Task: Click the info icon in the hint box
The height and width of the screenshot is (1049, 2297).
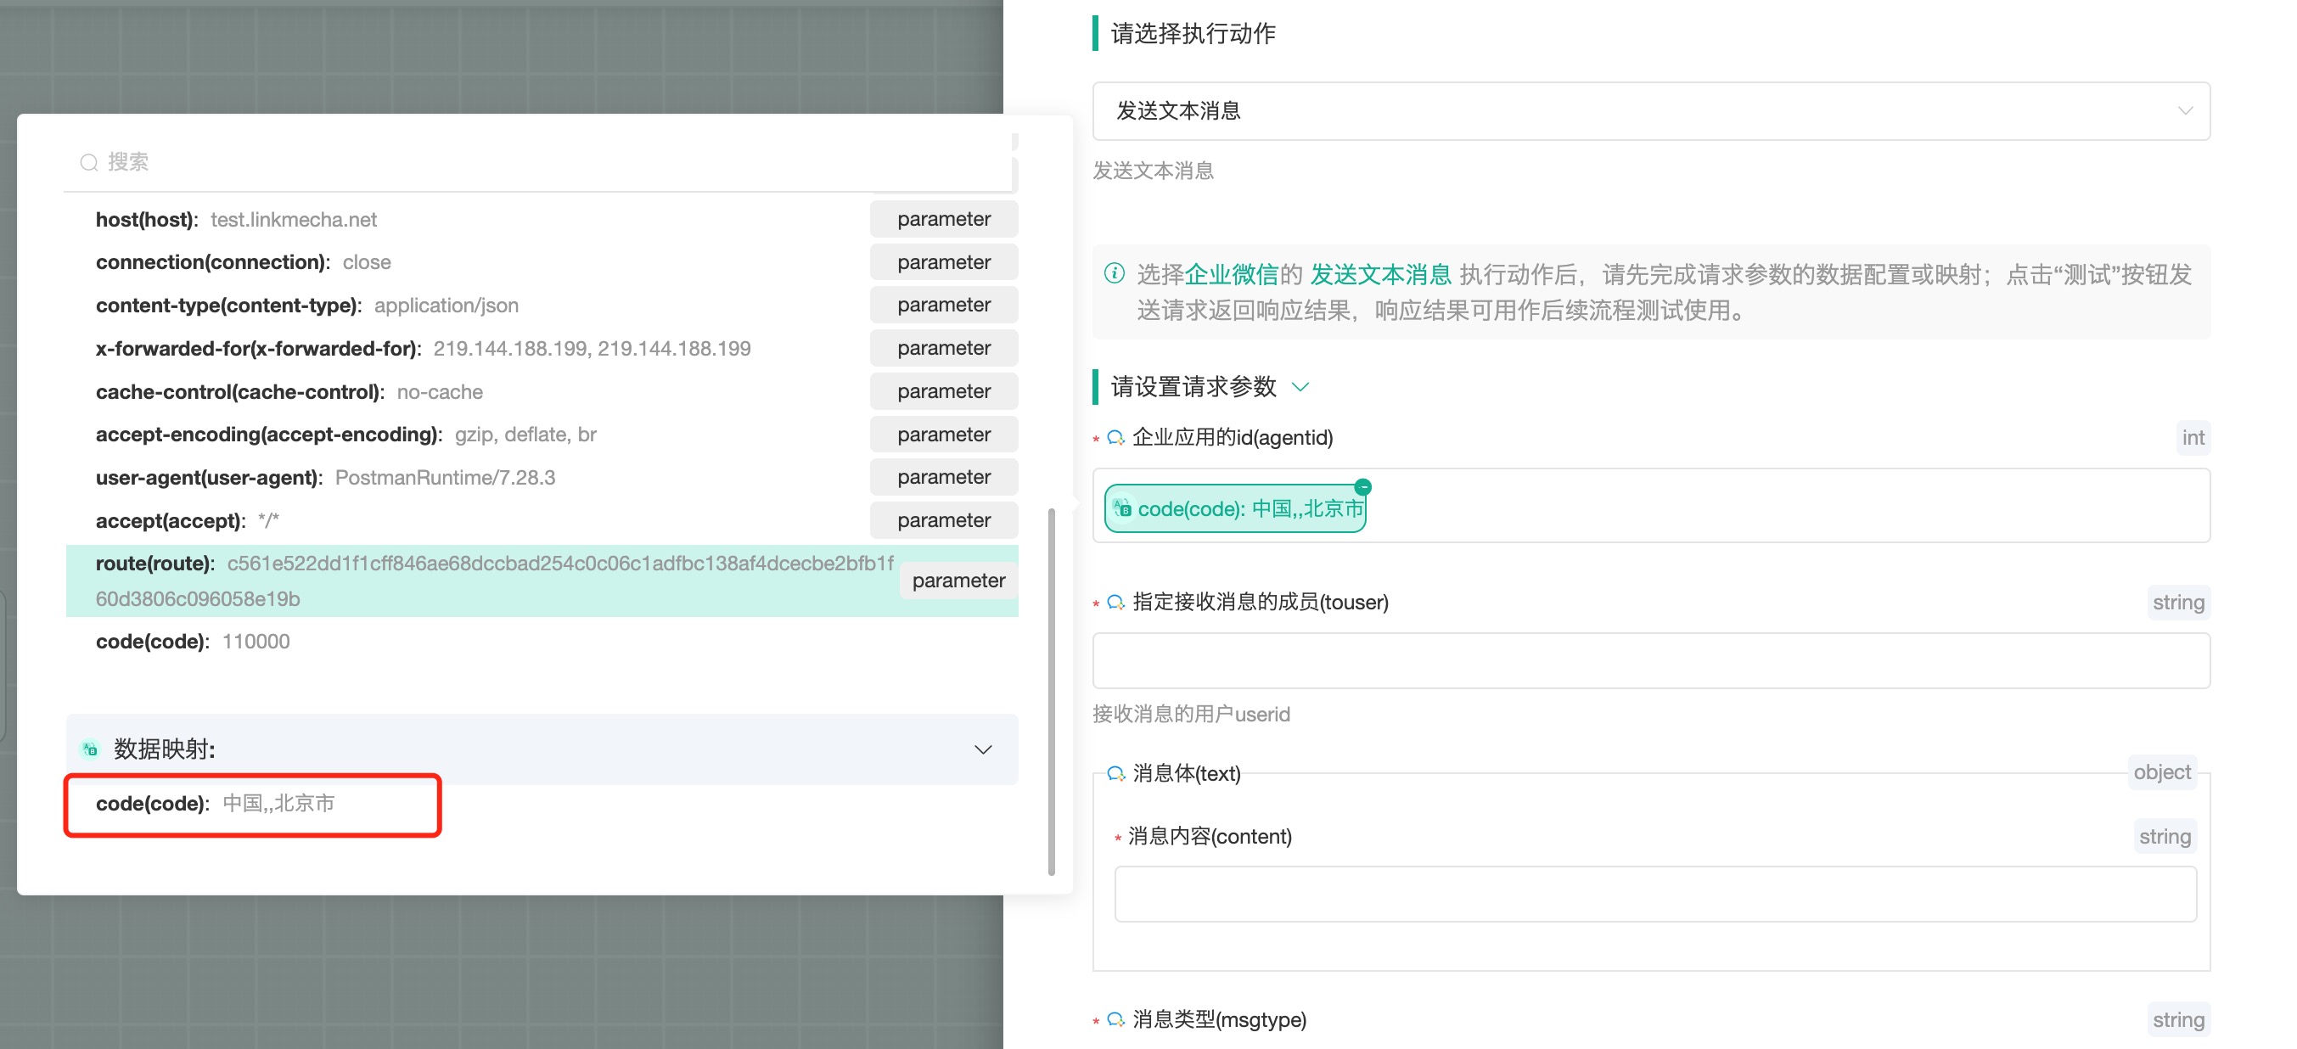Action: 1115,273
